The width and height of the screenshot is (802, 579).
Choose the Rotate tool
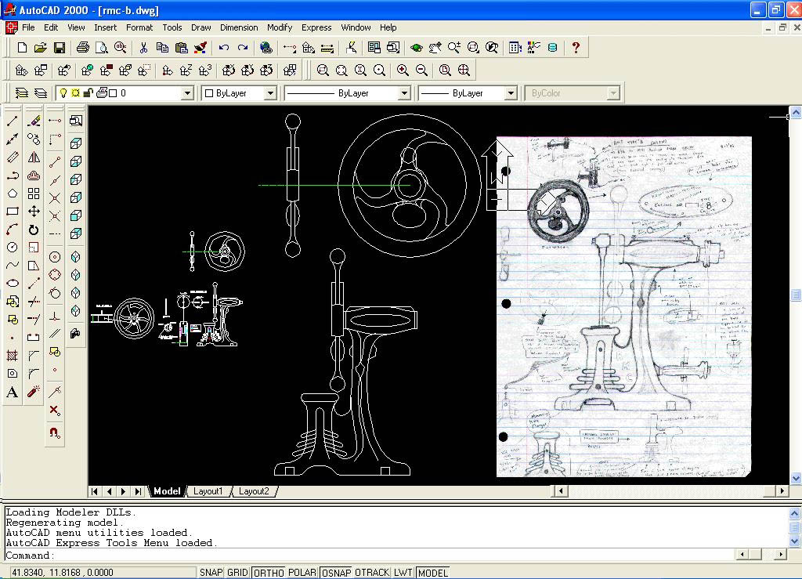pos(32,228)
